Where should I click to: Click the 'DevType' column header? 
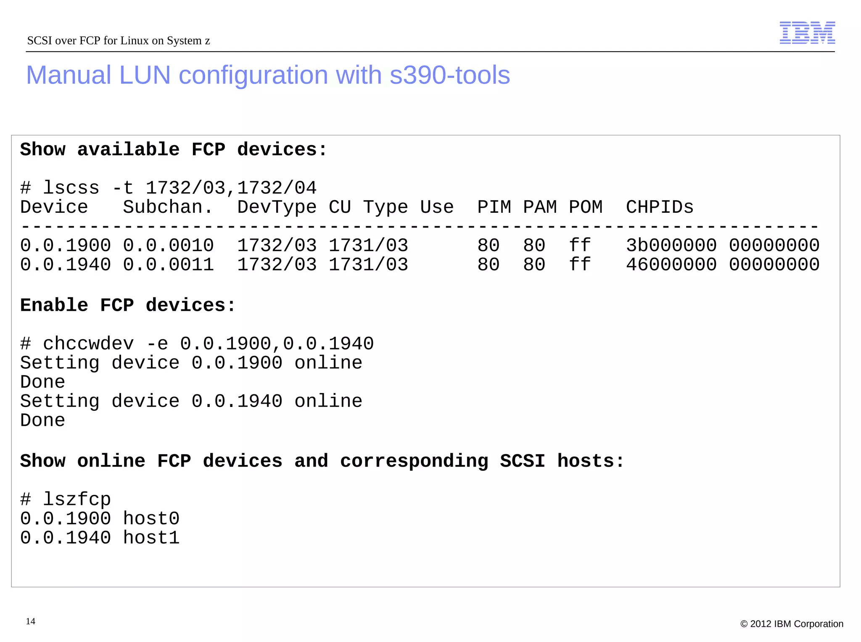pos(277,207)
